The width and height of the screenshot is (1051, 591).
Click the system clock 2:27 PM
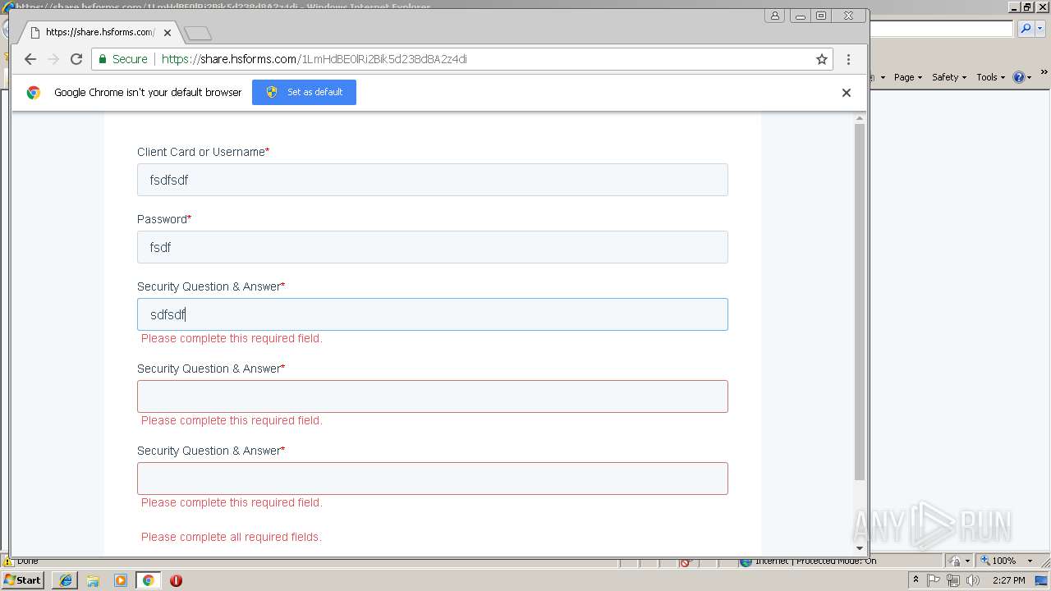tap(1008, 580)
